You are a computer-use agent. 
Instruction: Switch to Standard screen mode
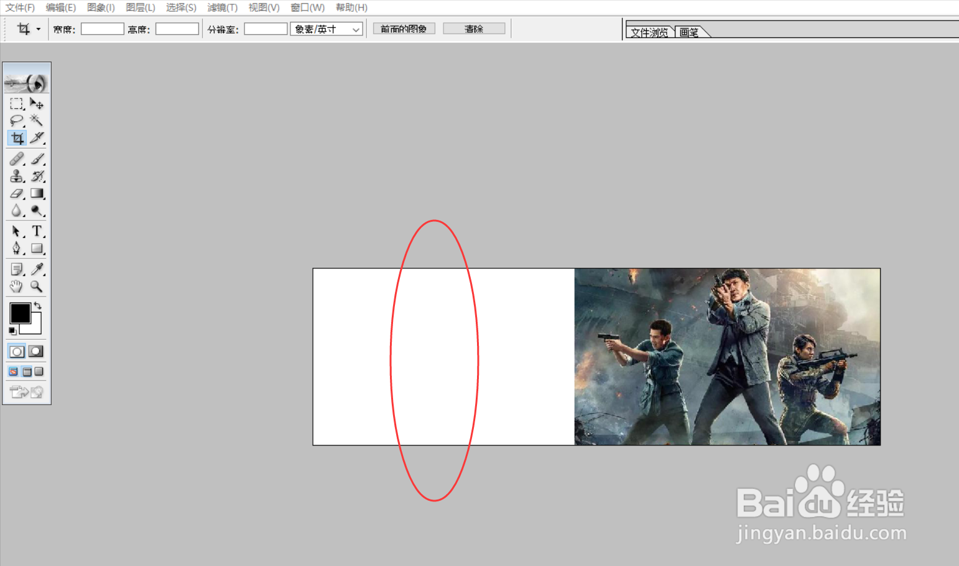[14, 372]
